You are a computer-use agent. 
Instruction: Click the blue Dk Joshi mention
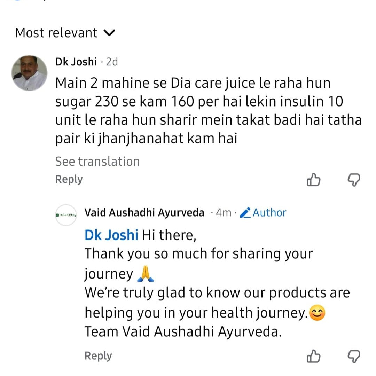[111, 235]
